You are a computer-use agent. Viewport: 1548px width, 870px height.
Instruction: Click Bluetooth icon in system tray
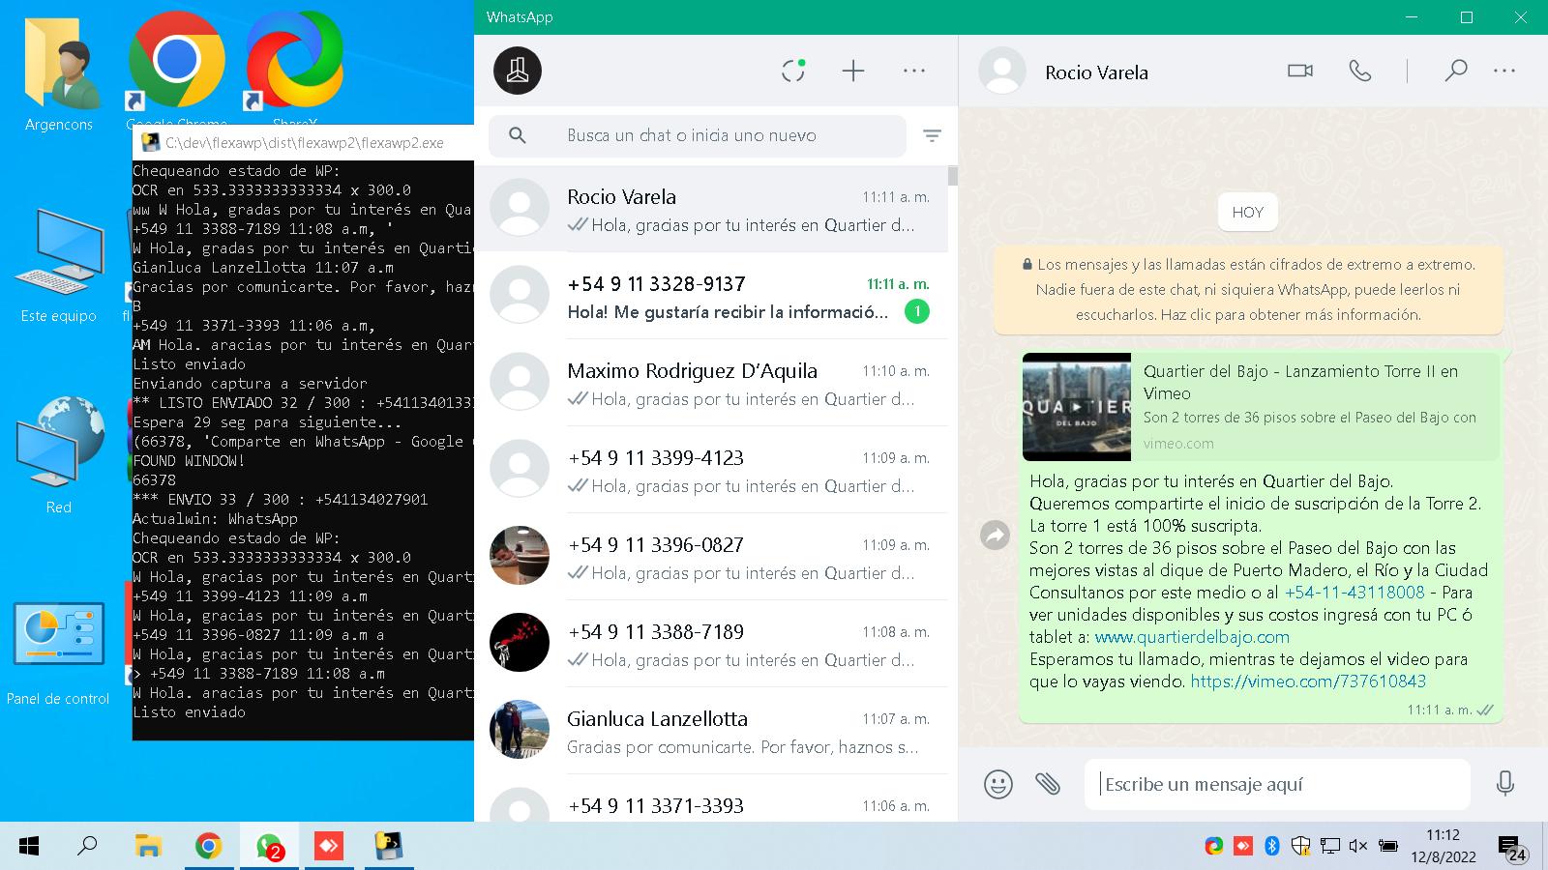click(x=1272, y=846)
